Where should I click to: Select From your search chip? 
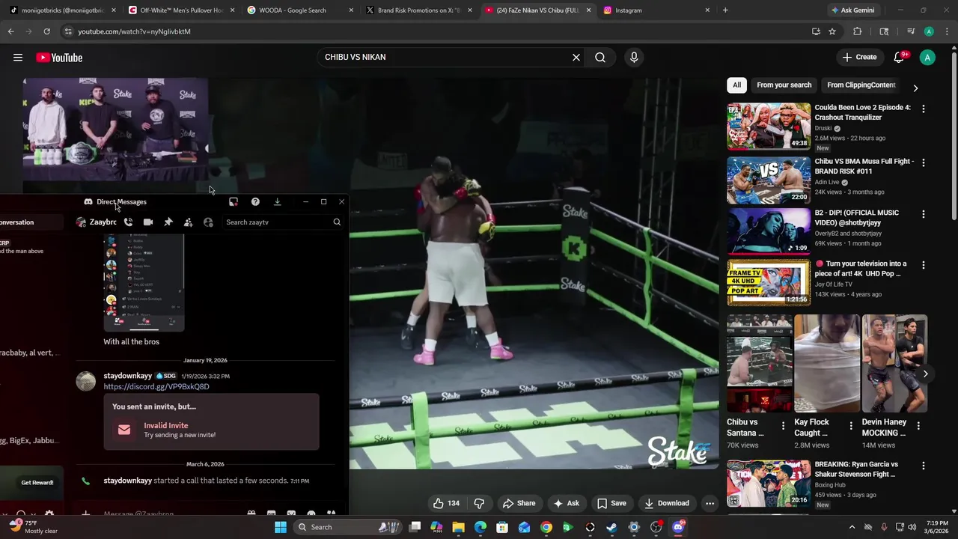[784, 85]
